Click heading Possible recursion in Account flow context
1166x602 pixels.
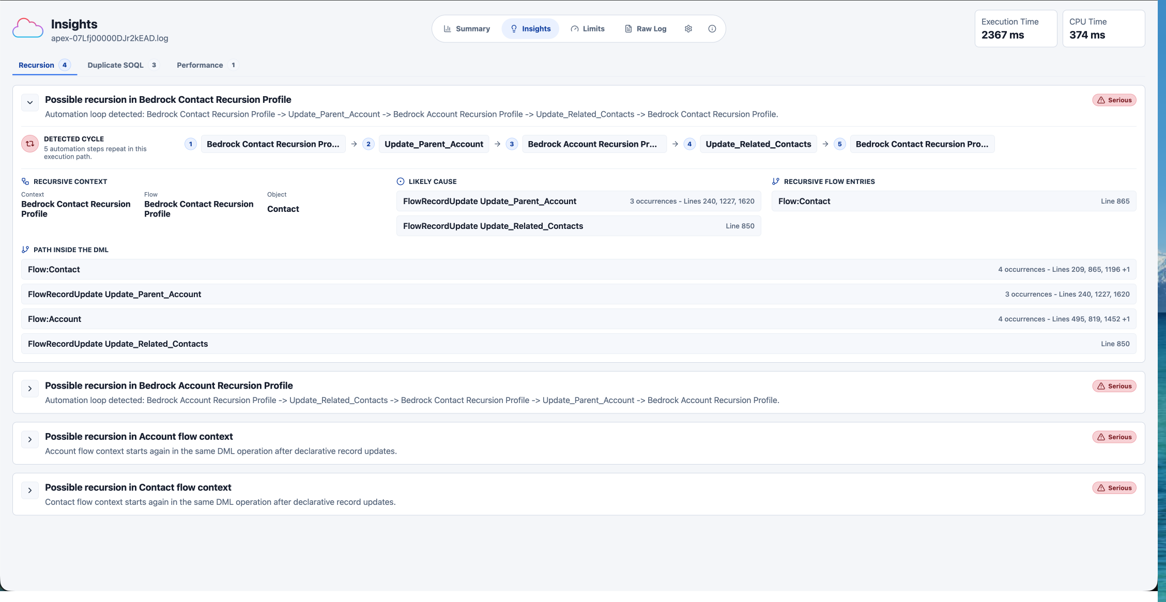click(139, 437)
